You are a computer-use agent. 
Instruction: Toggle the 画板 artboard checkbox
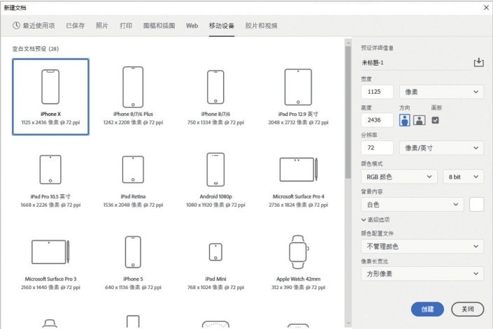click(435, 120)
